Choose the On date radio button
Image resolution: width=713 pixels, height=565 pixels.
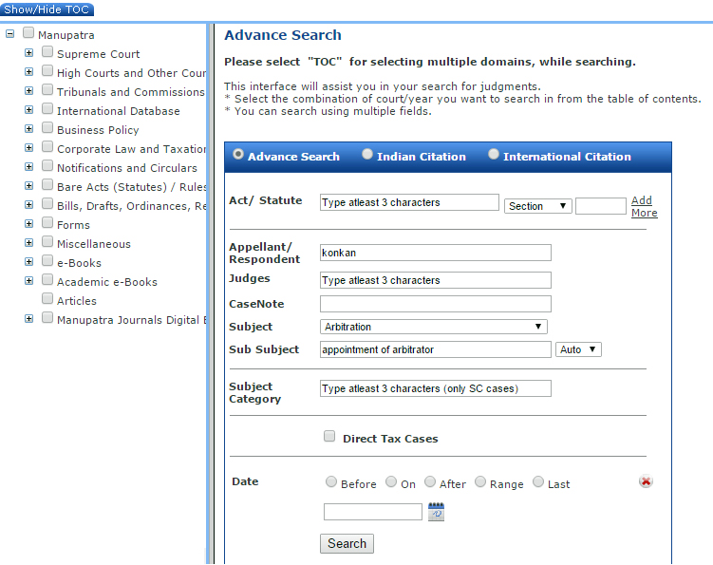pyautogui.click(x=391, y=481)
